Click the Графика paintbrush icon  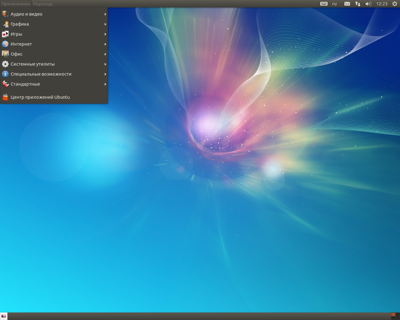click(5, 24)
